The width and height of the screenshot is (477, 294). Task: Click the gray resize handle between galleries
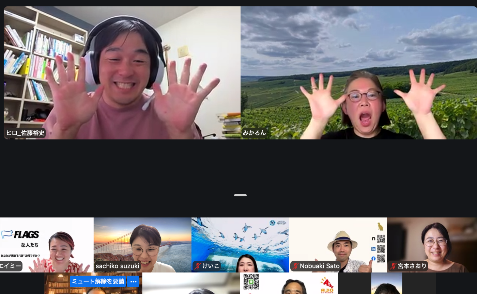tap(240, 195)
